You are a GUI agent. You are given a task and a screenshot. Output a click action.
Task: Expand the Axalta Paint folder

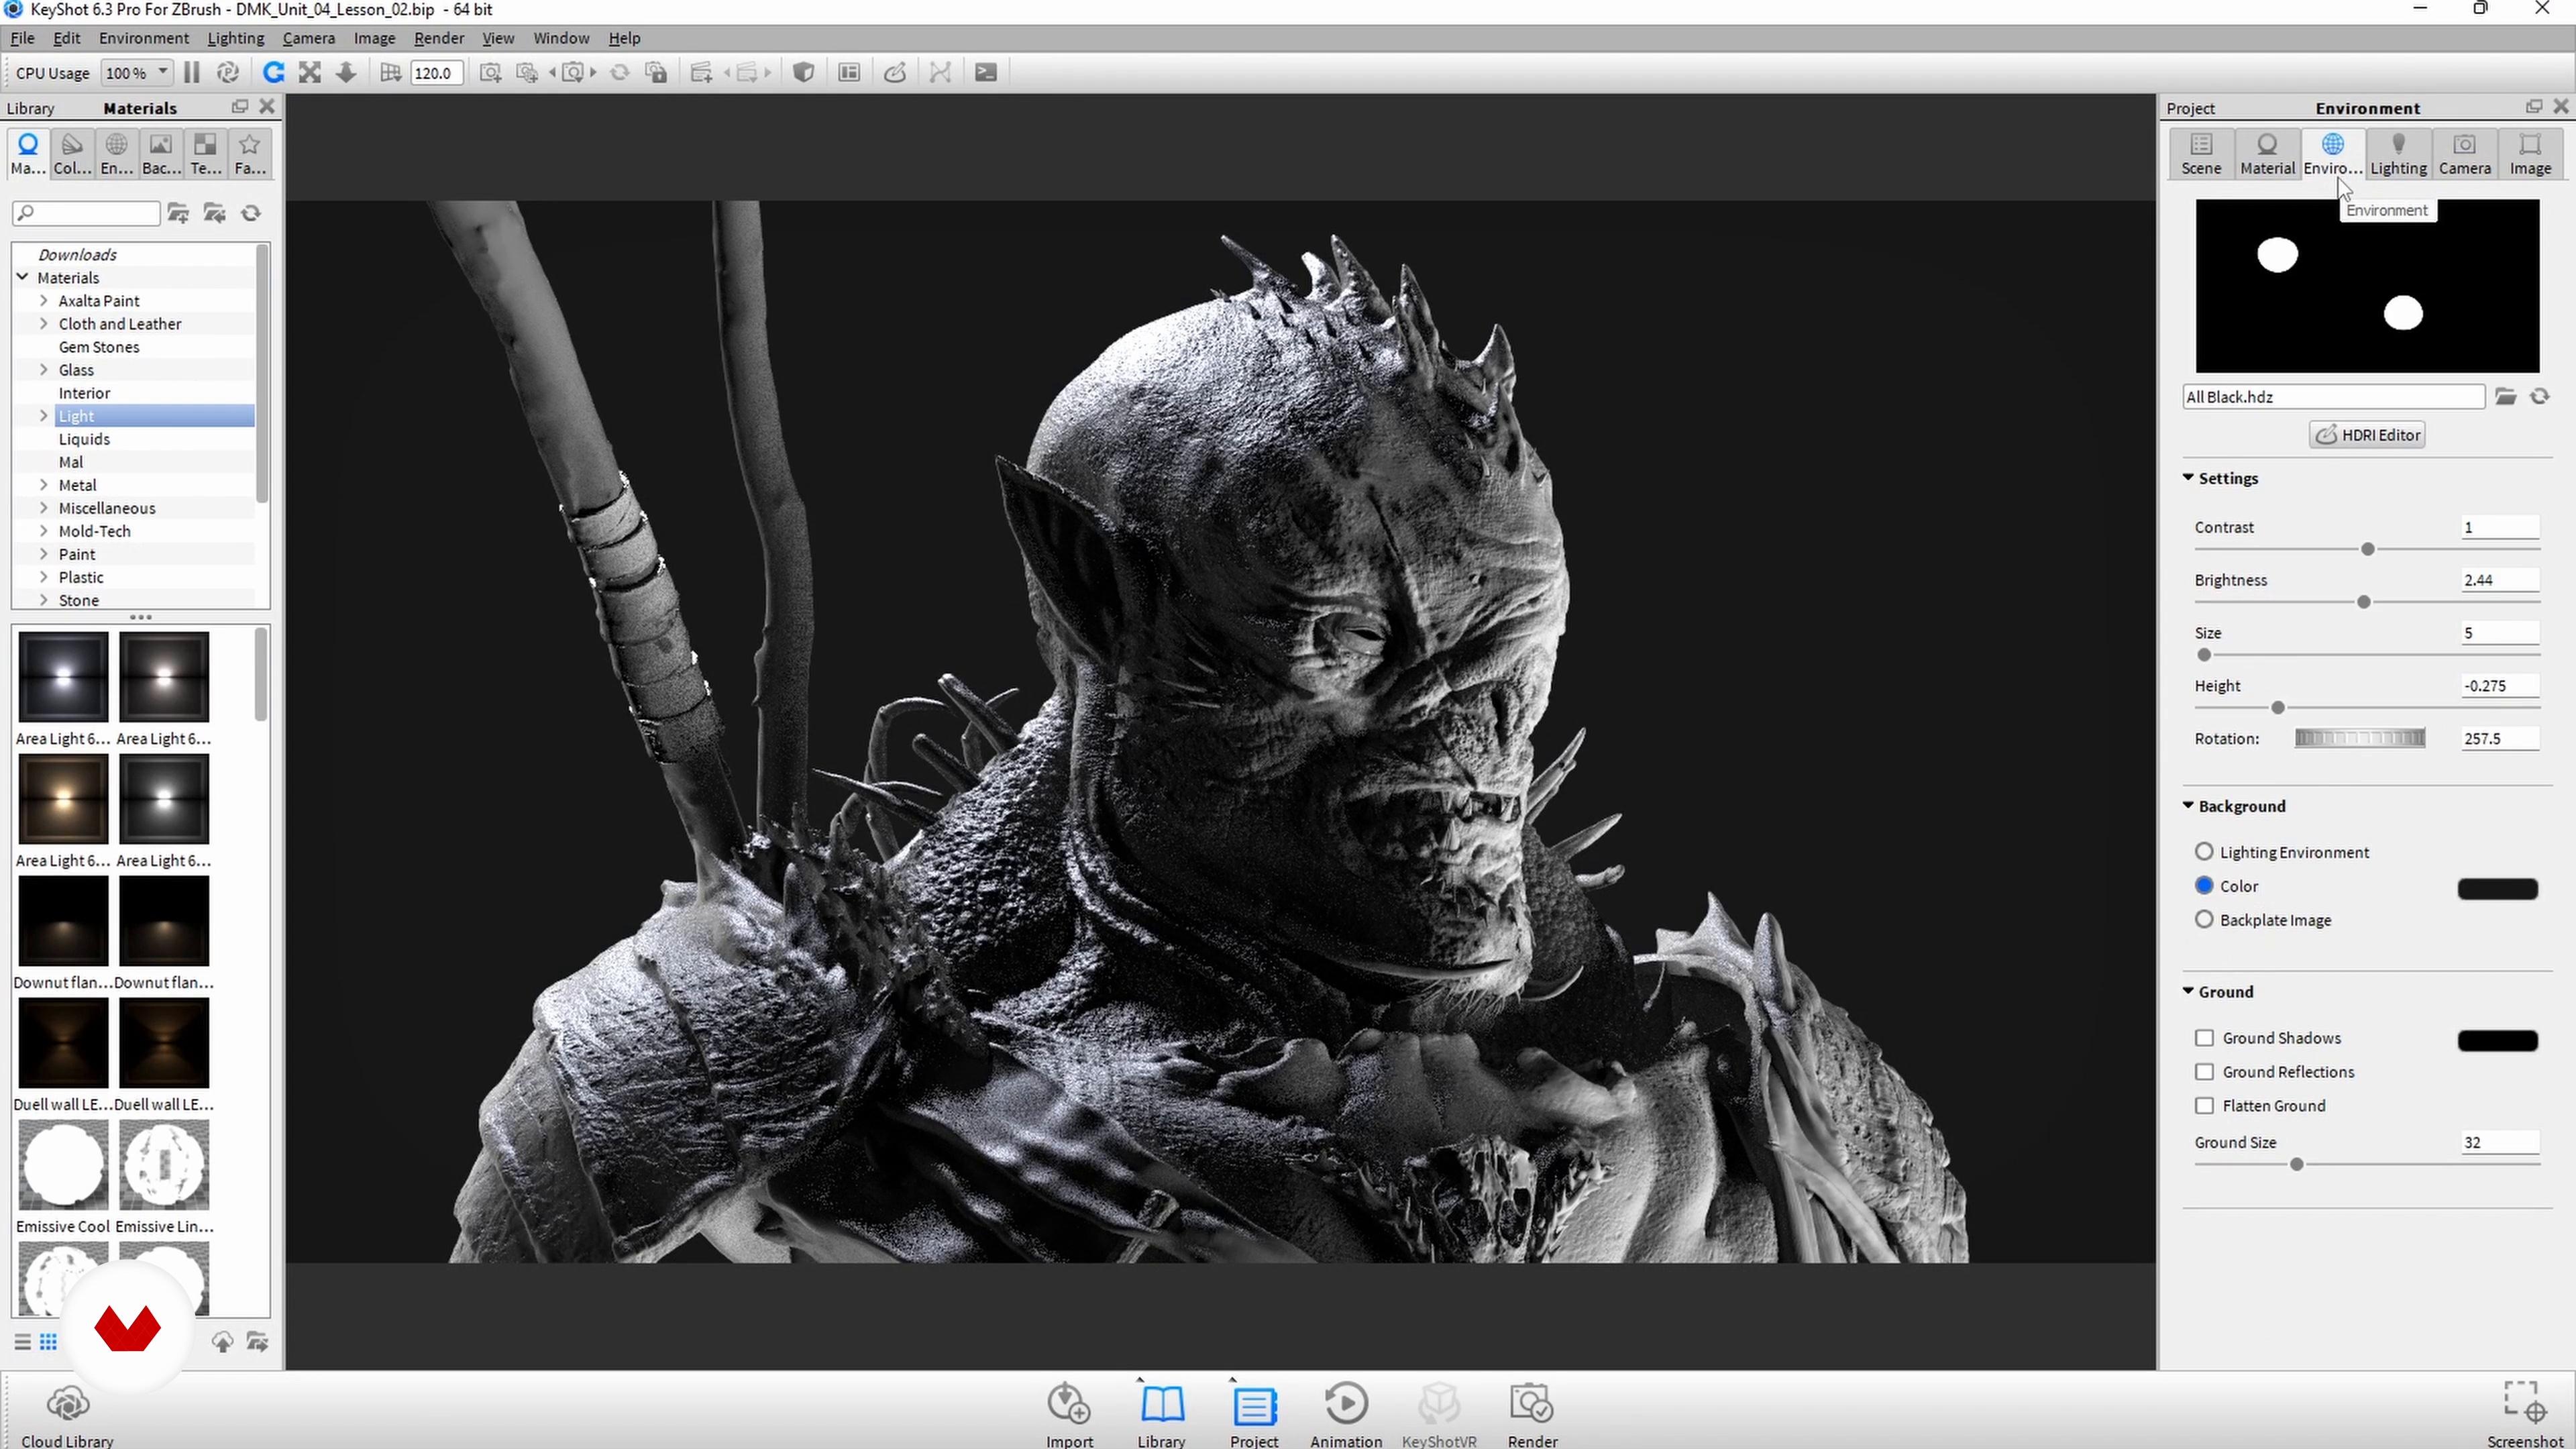pyautogui.click(x=44, y=300)
